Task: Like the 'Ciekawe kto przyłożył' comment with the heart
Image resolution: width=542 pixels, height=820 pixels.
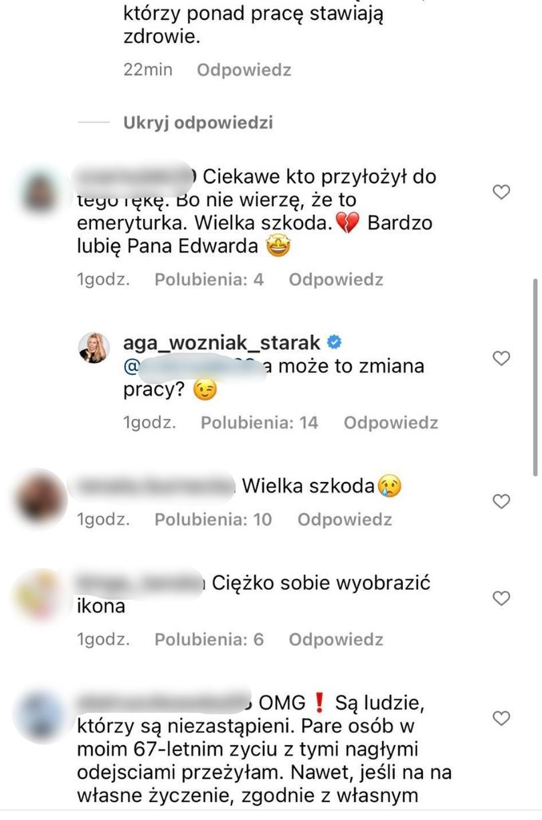Action: 501,193
